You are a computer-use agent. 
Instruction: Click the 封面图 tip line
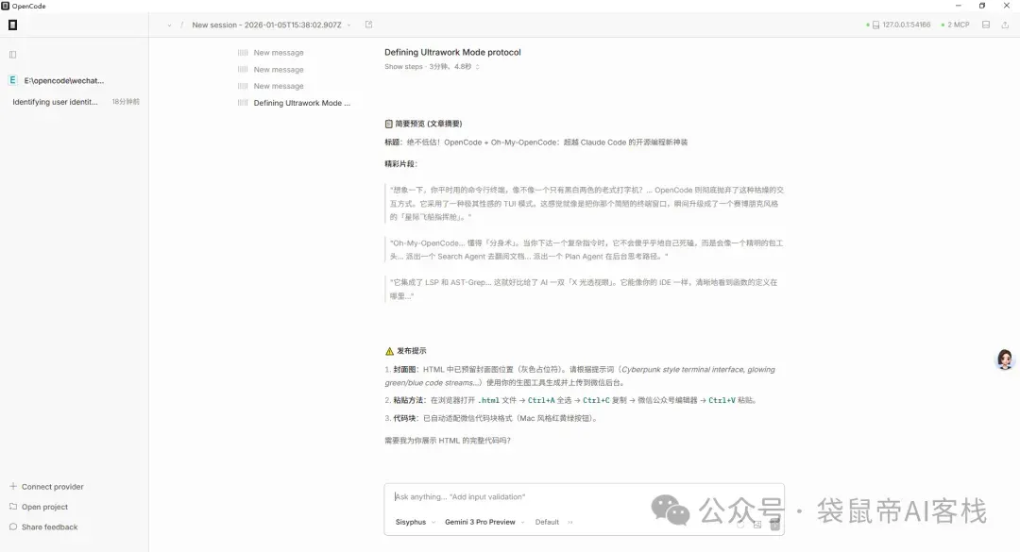(580, 376)
